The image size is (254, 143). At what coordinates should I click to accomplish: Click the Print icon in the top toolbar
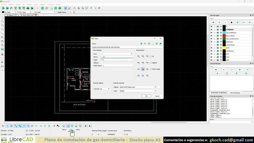[28, 8]
